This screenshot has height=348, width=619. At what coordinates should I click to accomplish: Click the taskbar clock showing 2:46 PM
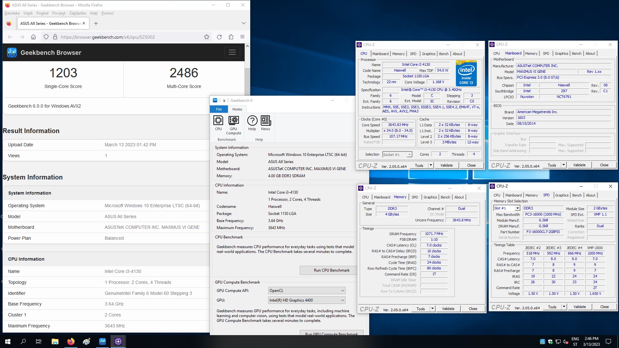(x=591, y=342)
